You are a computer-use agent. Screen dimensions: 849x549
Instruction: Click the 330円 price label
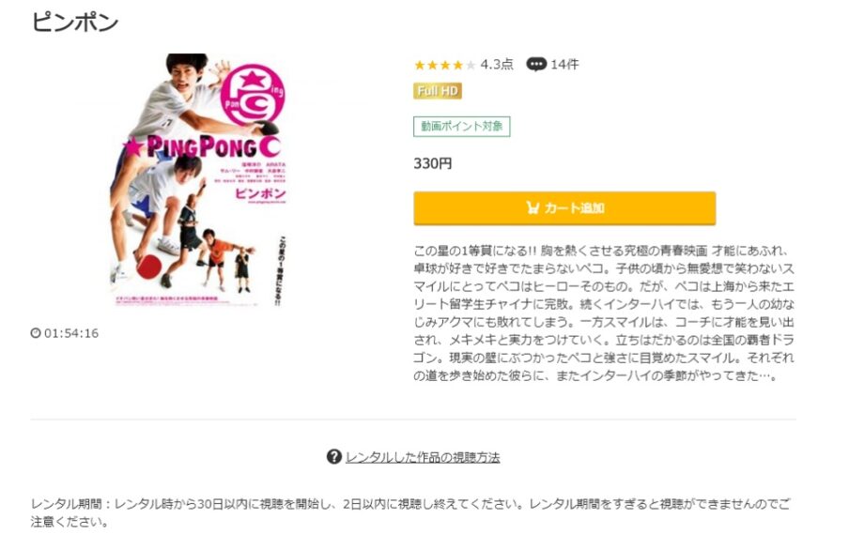(433, 163)
